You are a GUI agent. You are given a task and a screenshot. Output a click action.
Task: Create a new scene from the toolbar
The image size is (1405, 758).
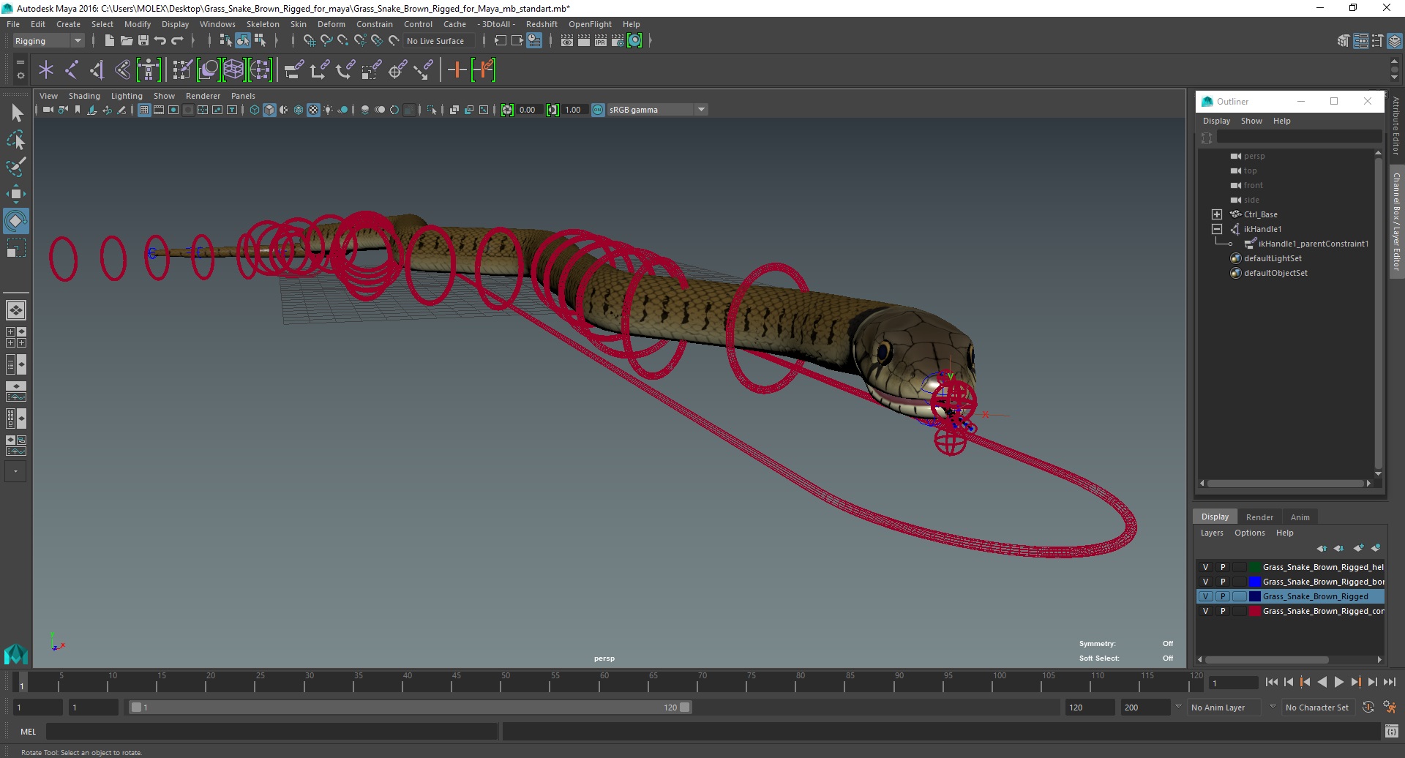coord(109,41)
